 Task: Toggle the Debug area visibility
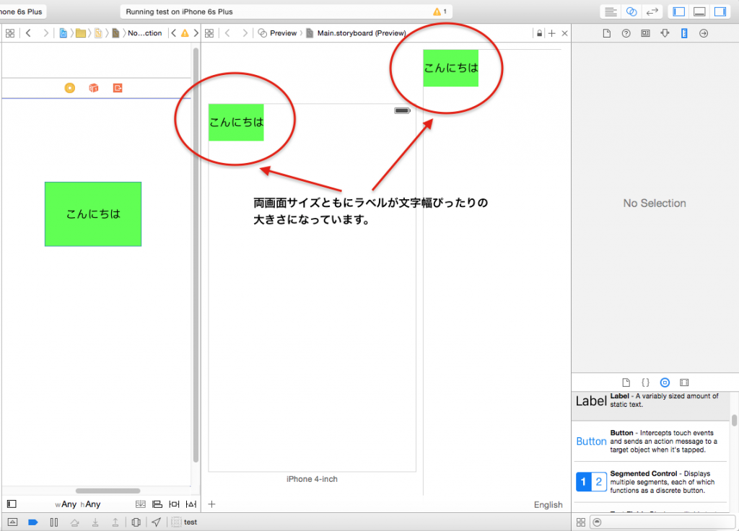699,12
